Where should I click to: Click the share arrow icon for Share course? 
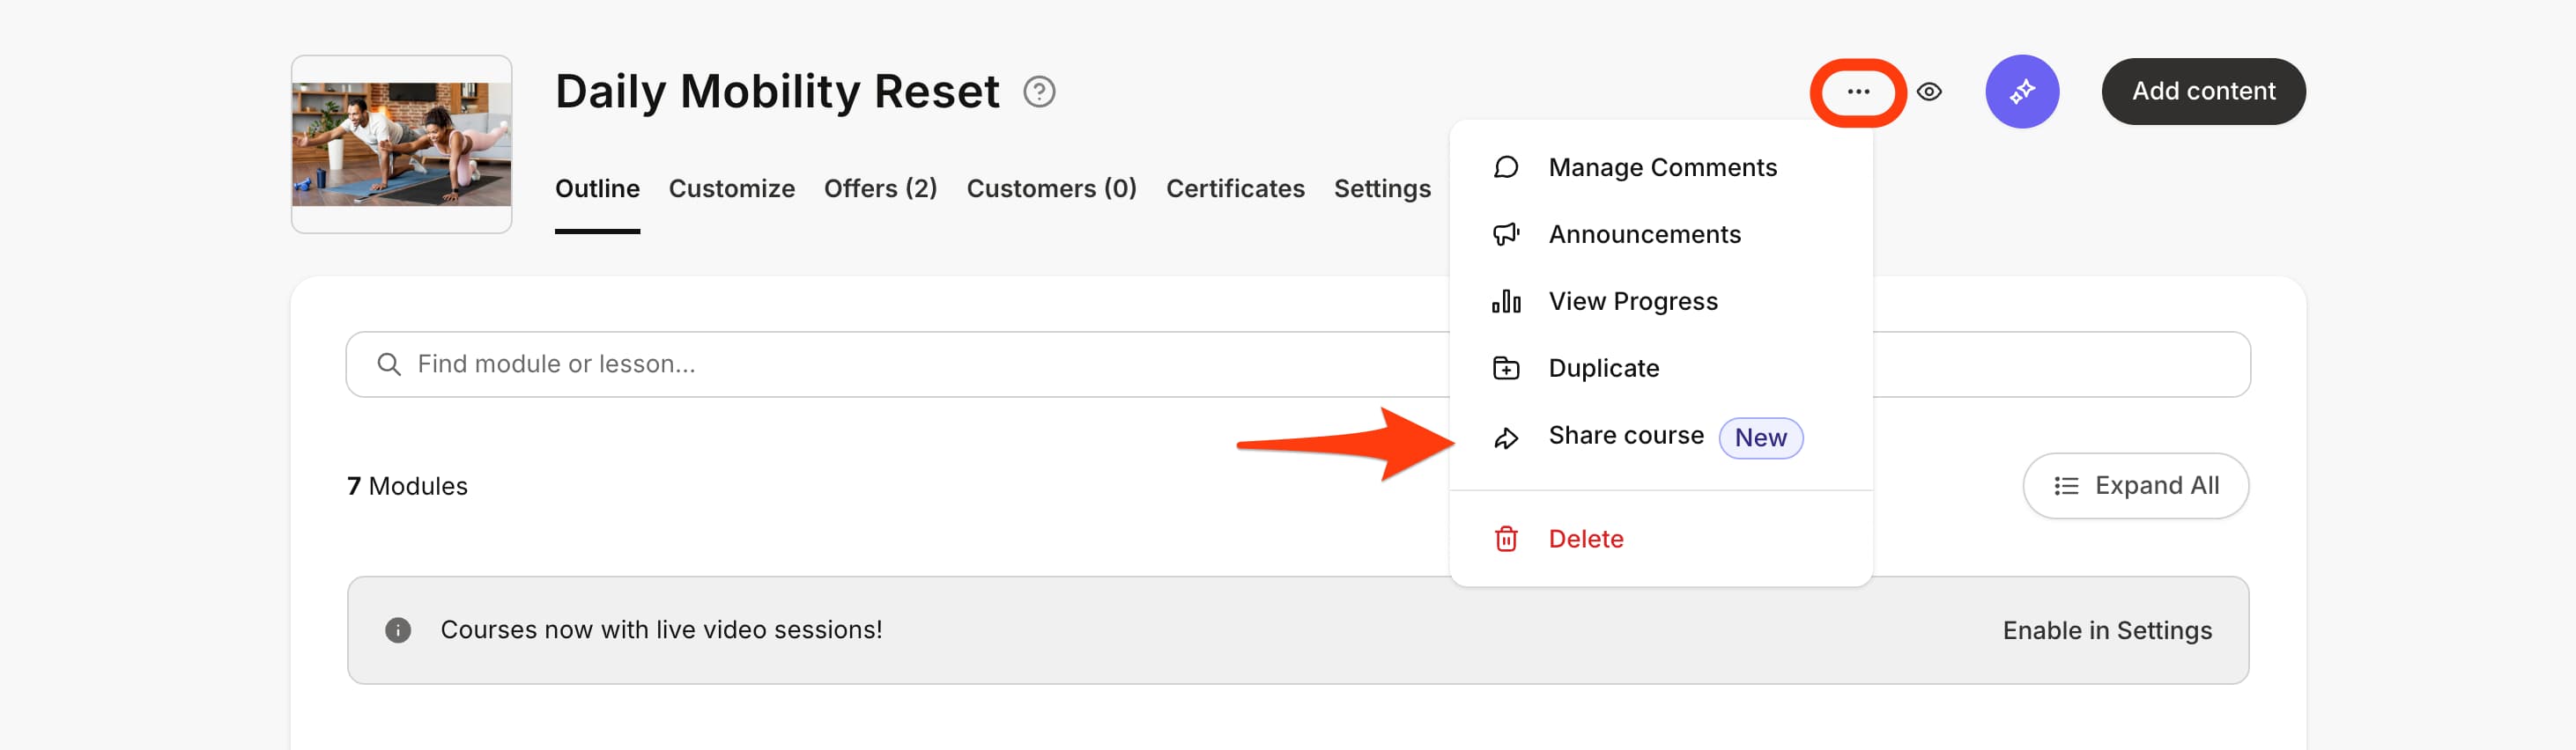[1506, 437]
